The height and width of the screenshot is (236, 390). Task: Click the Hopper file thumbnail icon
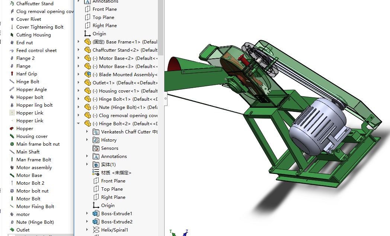(12, 128)
